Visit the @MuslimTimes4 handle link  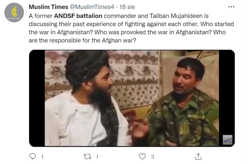[92, 7]
